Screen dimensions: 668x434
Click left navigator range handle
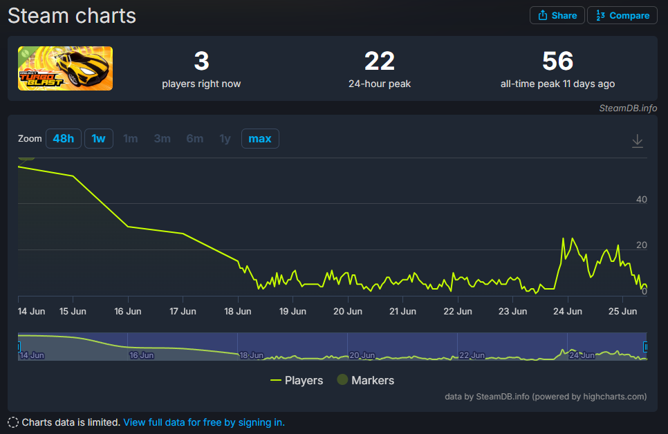(19, 347)
